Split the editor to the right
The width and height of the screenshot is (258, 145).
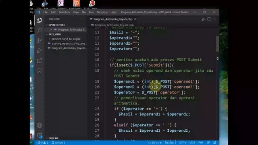(x=209, y=19)
